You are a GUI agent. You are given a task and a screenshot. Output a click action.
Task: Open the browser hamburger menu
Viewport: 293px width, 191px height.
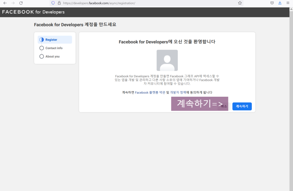coord(288,3)
